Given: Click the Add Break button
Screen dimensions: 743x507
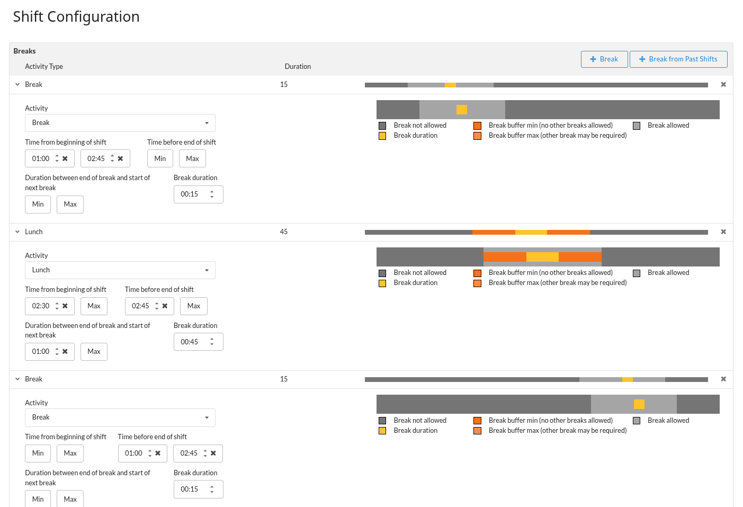Looking at the screenshot, I should (604, 59).
